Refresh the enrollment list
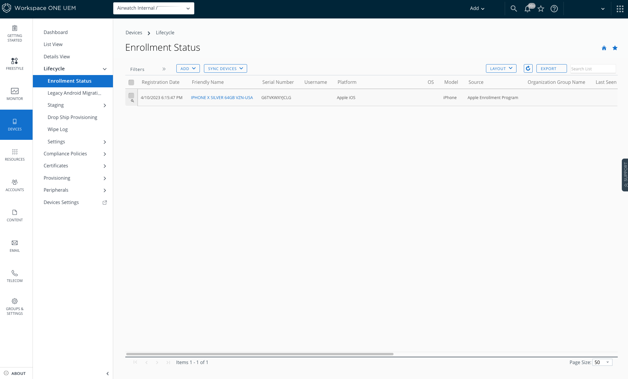628x379 pixels. click(x=528, y=68)
